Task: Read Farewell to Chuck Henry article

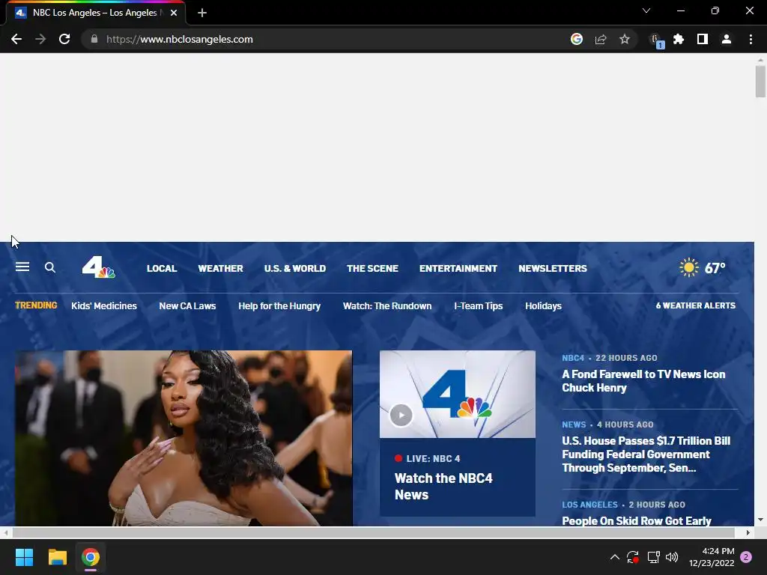Action: (643, 381)
